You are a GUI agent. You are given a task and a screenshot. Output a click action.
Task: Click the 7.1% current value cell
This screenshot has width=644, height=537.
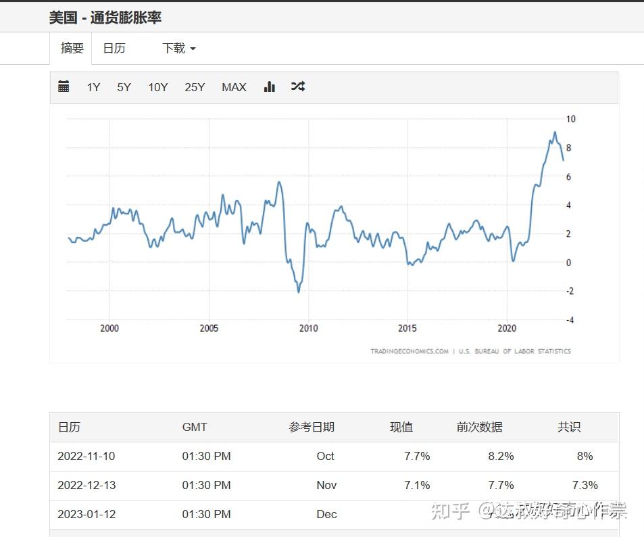[x=417, y=485]
